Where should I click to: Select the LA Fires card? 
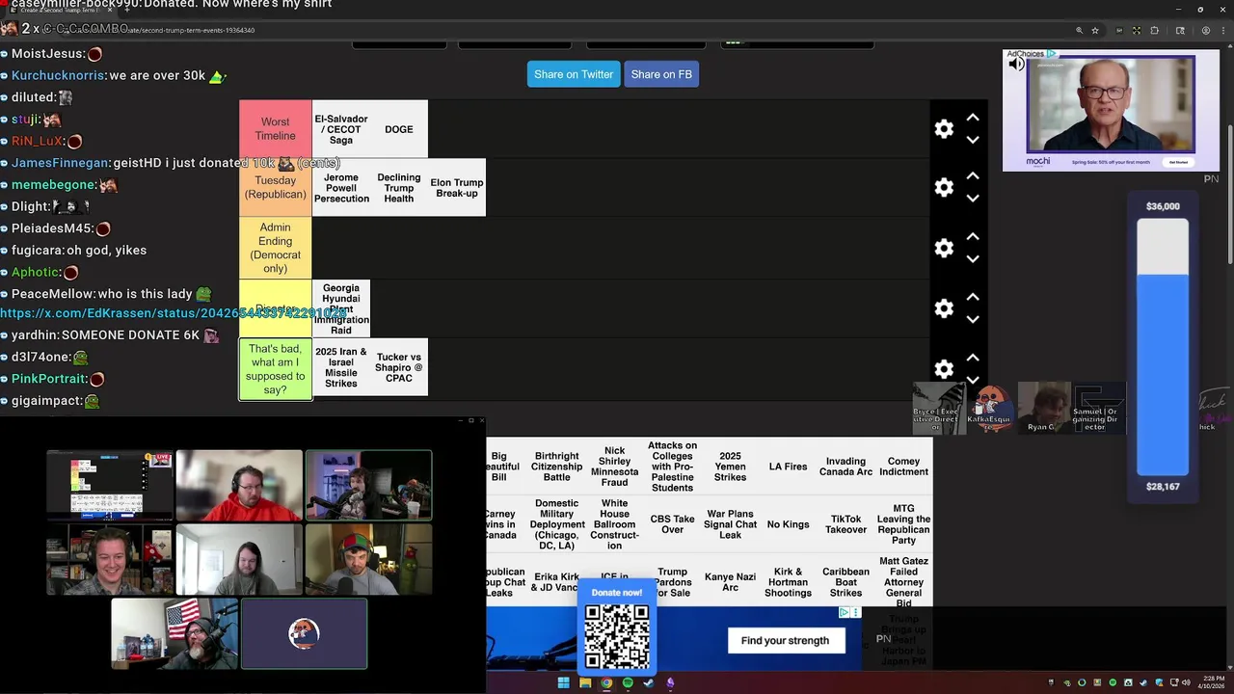click(788, 467)
